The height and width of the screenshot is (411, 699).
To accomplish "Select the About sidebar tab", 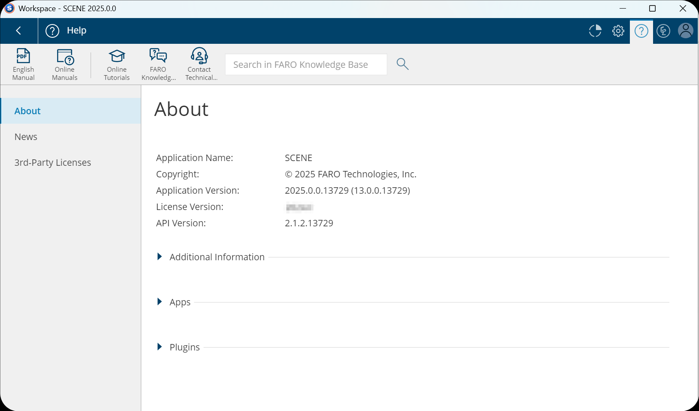I will coord(71,111).
